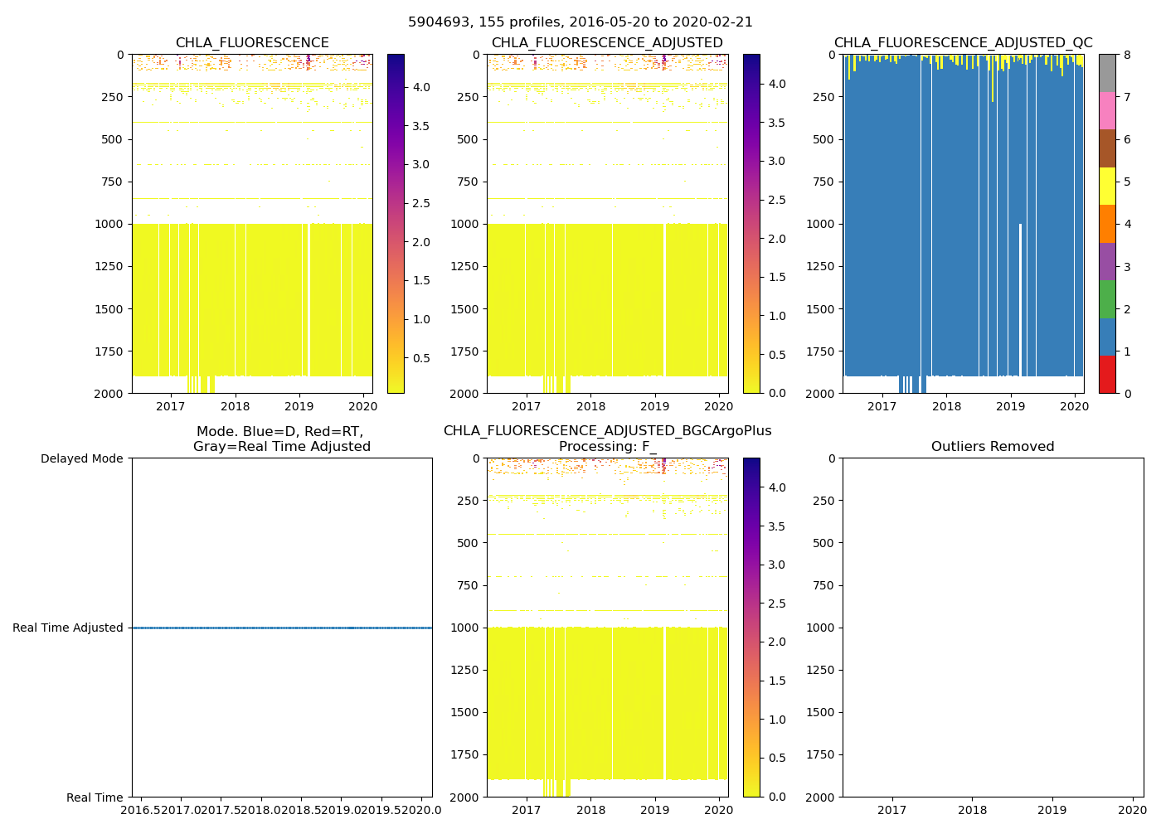This screenshot has width=1161, height=829.
Task: Pick the pink segment of the QC colorbar
Action: point(1107,110)
